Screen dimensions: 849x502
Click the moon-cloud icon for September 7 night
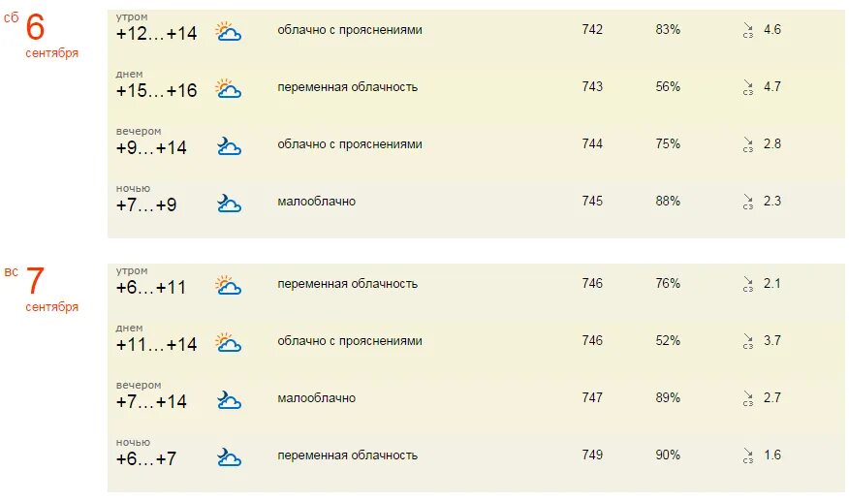[x=229, y=457]
